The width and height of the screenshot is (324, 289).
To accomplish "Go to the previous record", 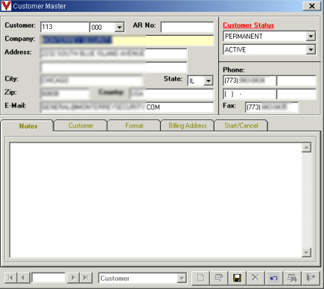I will [x=23, y=278].
